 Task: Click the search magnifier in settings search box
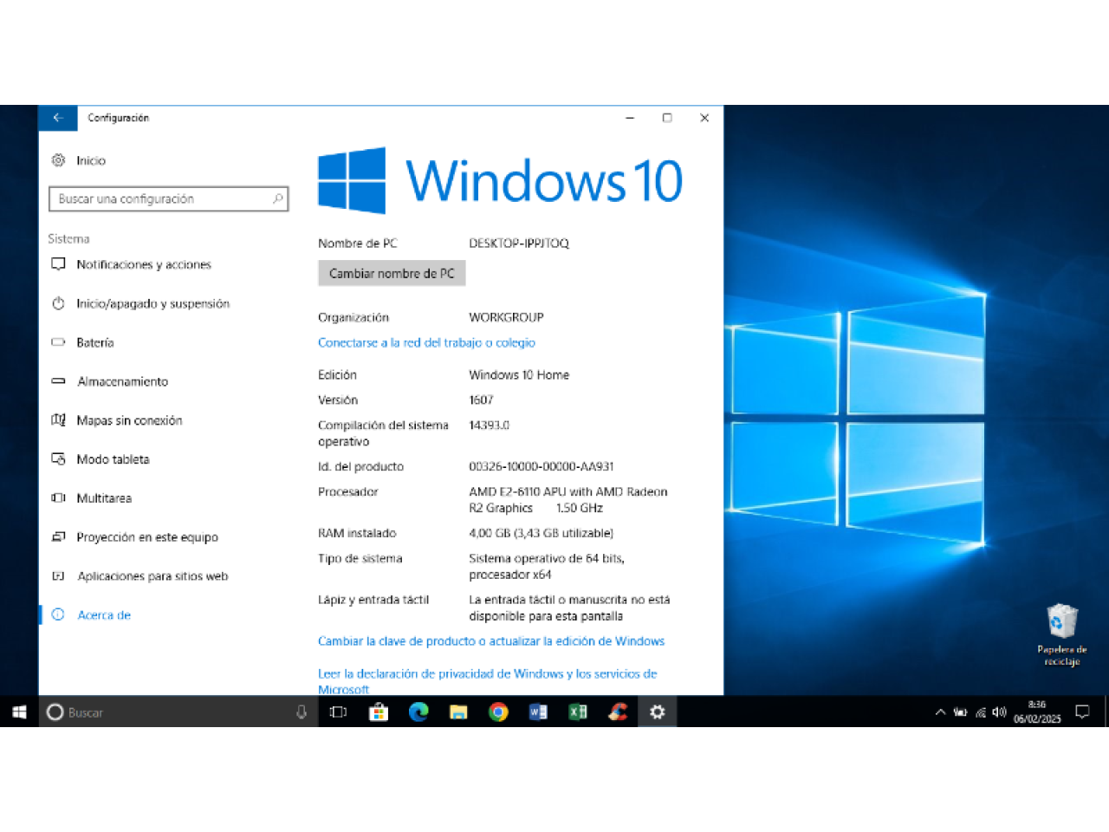point(278,198)
